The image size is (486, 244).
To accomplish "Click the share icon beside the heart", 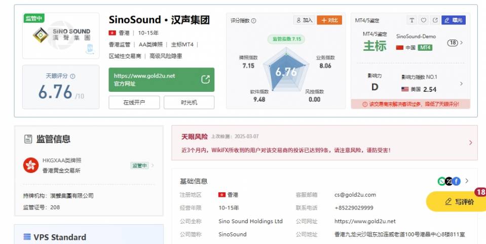I will click(x=435, y=20).
